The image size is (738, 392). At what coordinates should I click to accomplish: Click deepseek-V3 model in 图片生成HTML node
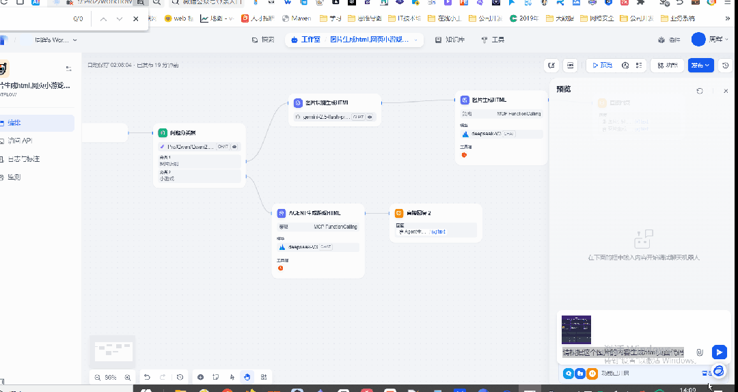pos(502,134)
